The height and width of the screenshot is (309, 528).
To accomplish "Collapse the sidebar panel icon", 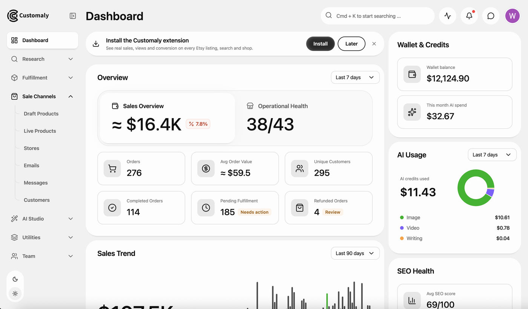I will pyautogui.click(x=73, y=16).
